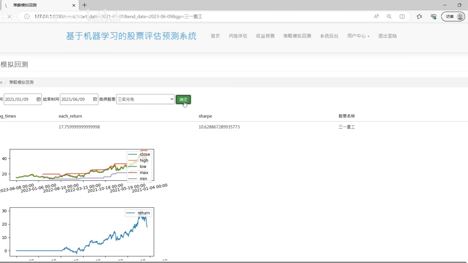Click the return legend label
Viewport: 468px width, 263px height.
point(144,213)
